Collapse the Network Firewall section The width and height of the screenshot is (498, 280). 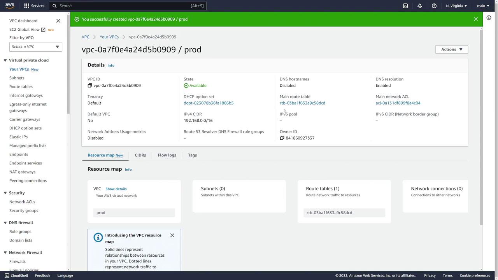pos(5,253)
